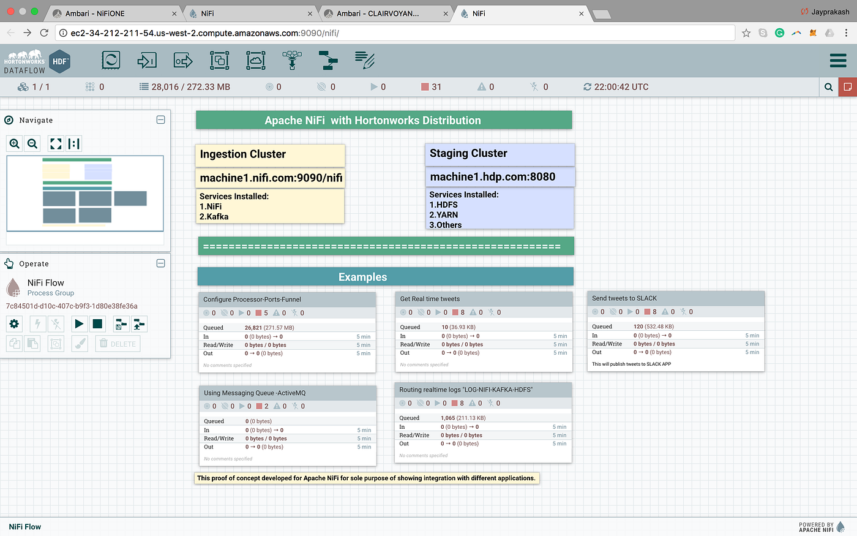Click the connected nodes 1 / 1 status

click(34, 87)
